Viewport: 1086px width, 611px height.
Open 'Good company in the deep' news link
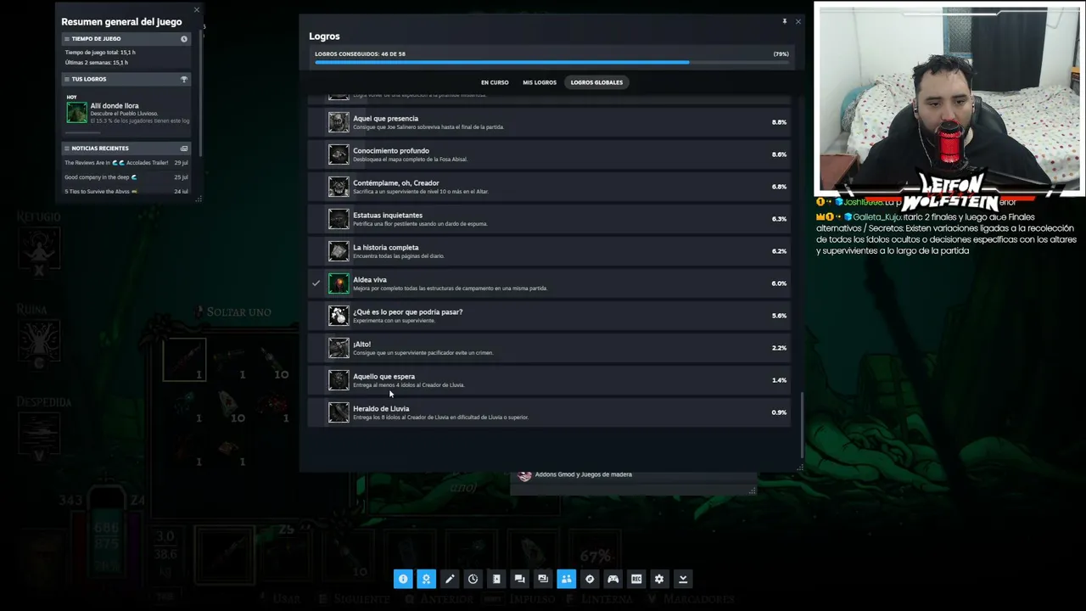(101, 177)
